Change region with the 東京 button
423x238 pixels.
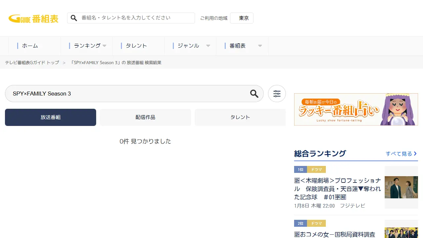[244, 18]
